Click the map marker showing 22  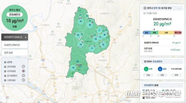(x=81, y=21)
